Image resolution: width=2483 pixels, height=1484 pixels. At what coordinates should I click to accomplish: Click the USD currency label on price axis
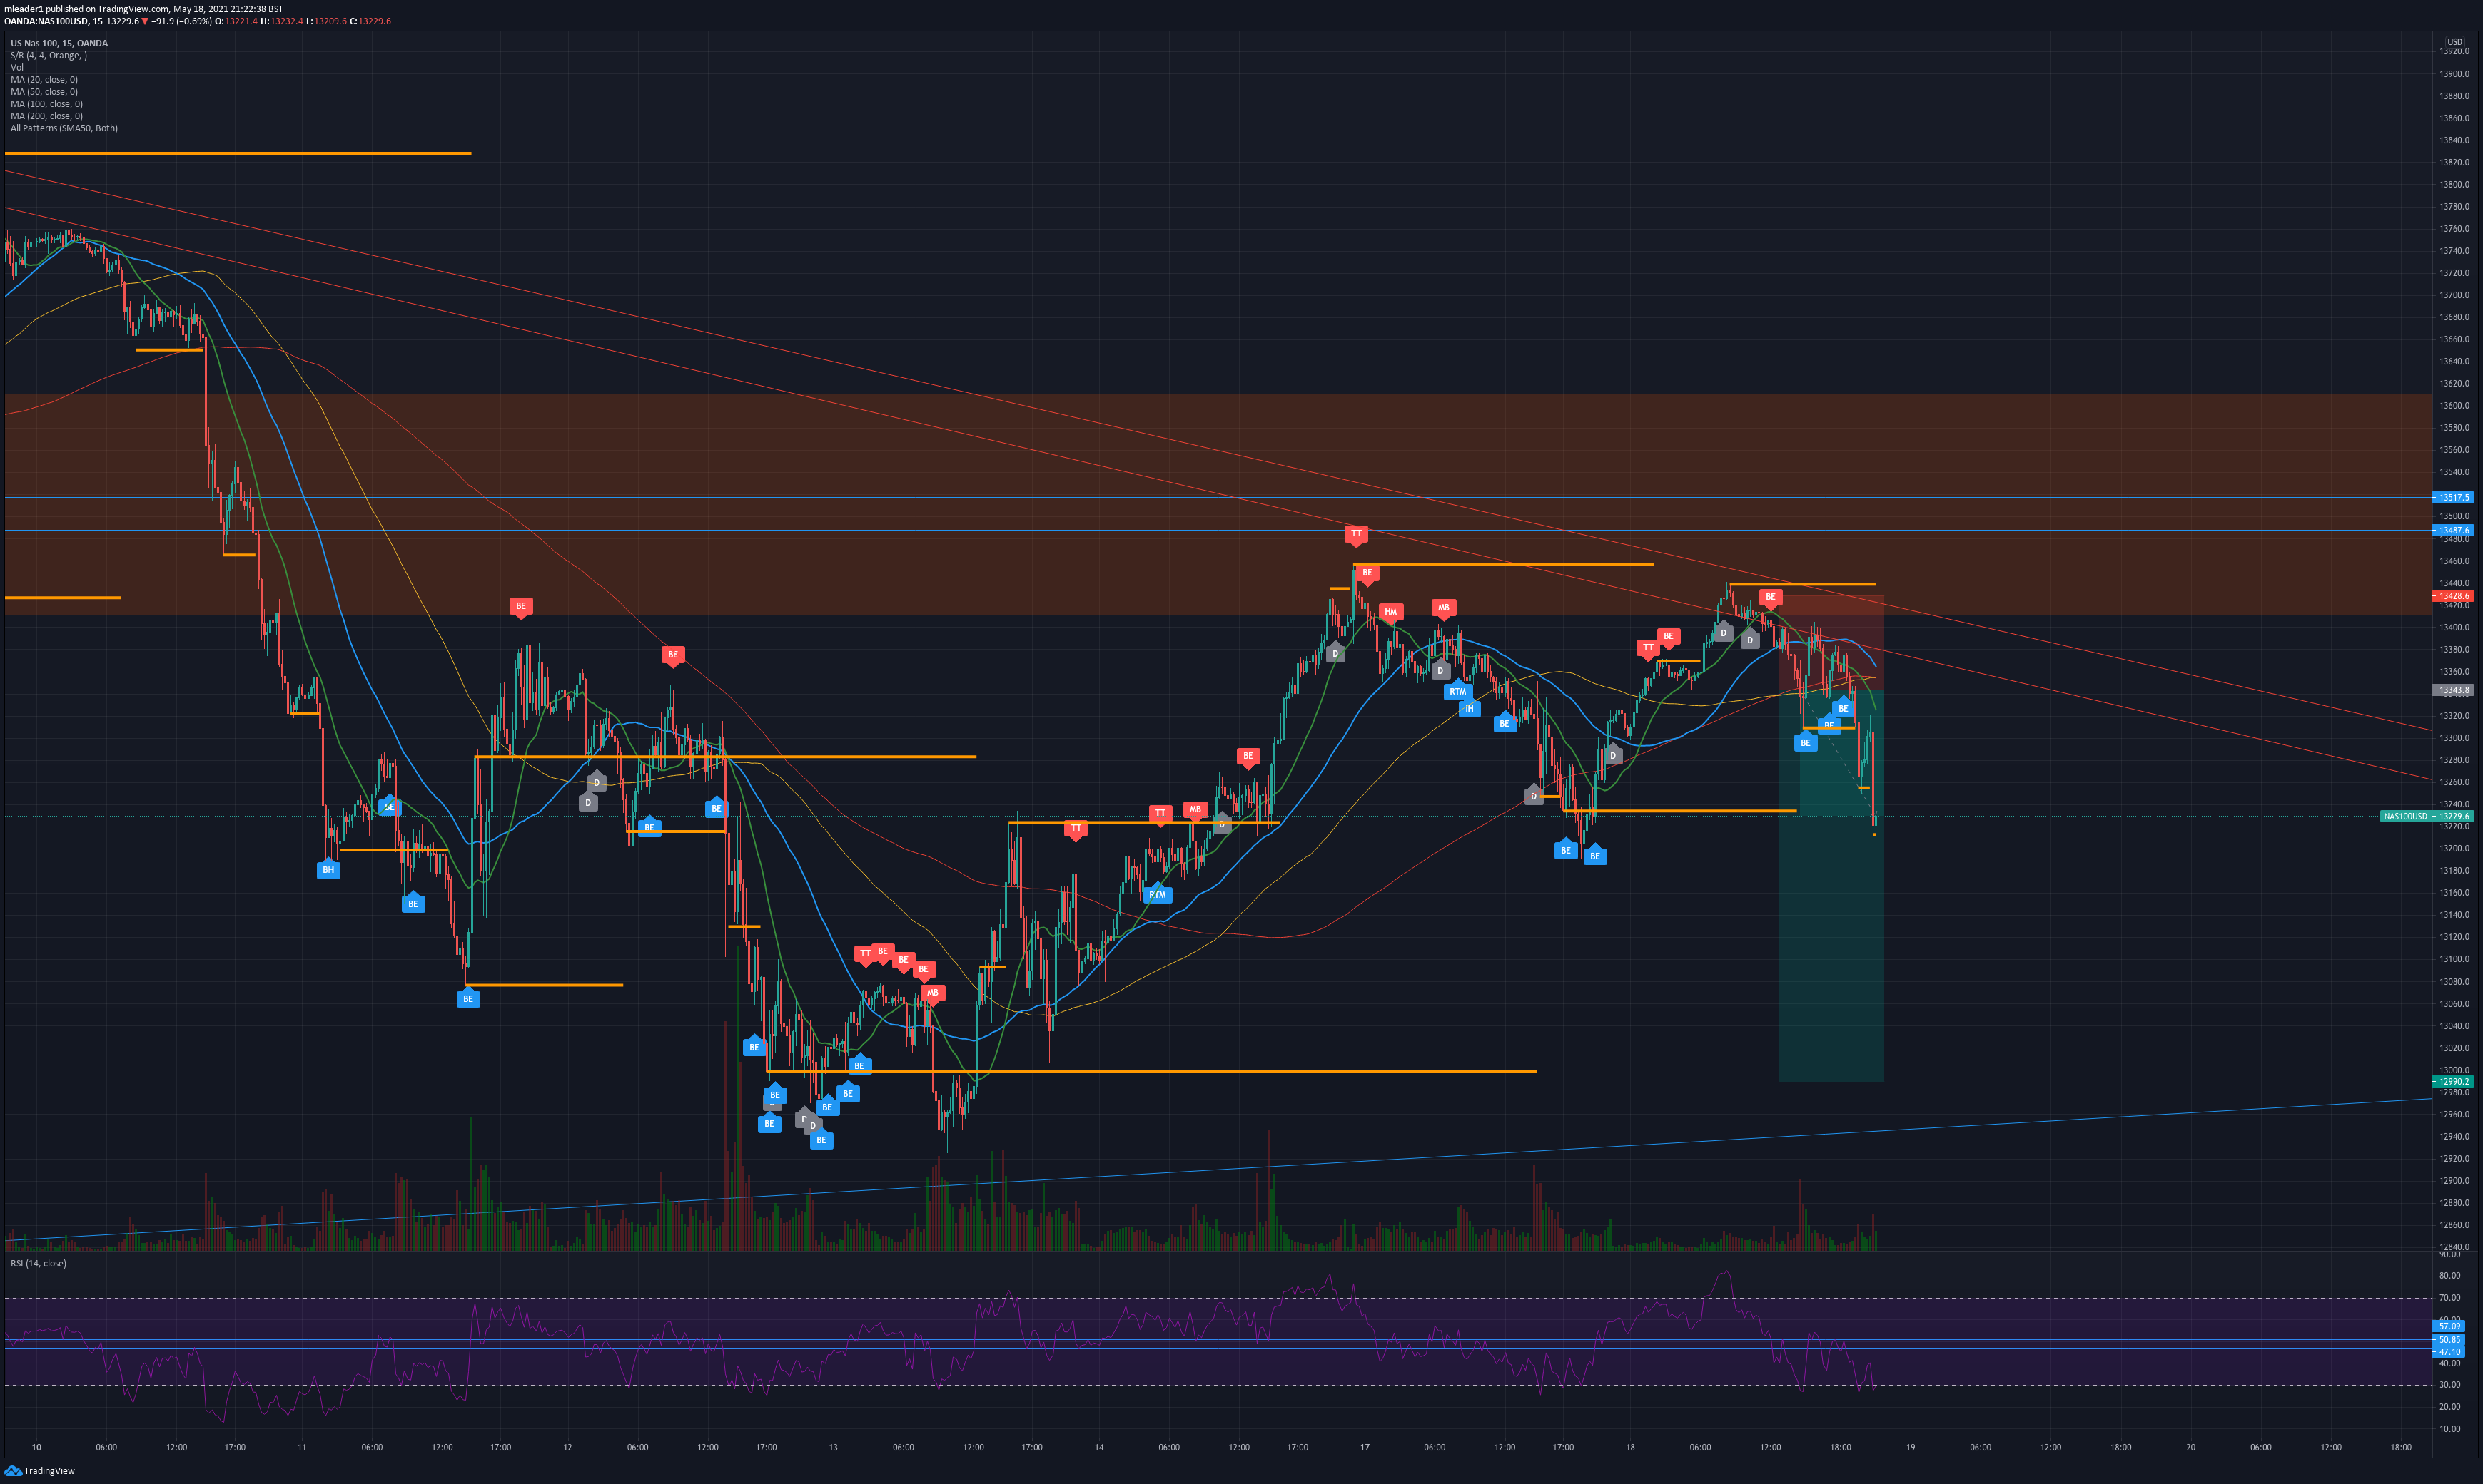2455,42
